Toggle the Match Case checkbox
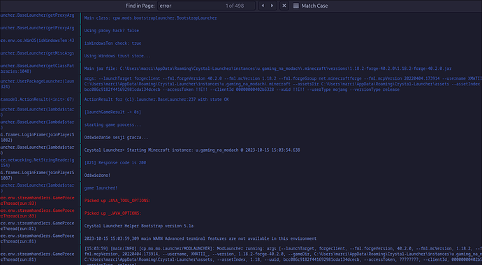Screen dimensions: 482x265 [x=296, y=6]
